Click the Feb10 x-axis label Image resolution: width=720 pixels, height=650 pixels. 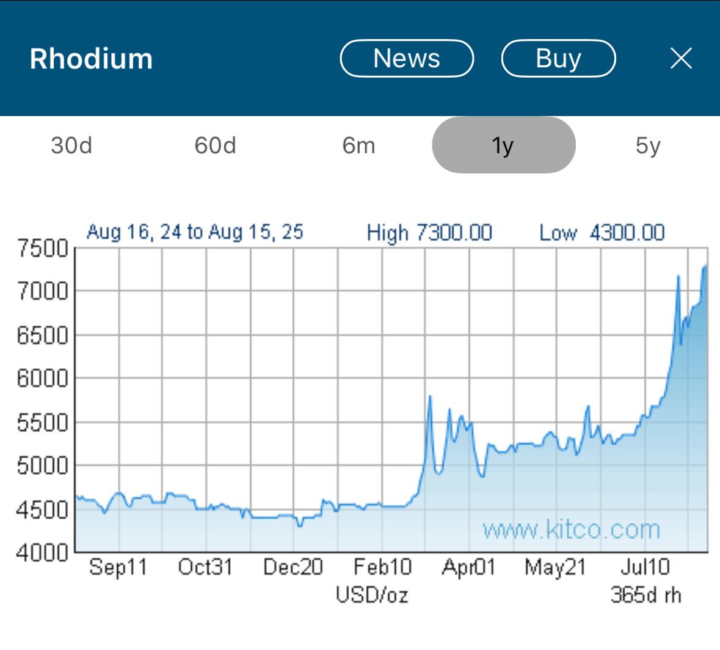[382, 567]
